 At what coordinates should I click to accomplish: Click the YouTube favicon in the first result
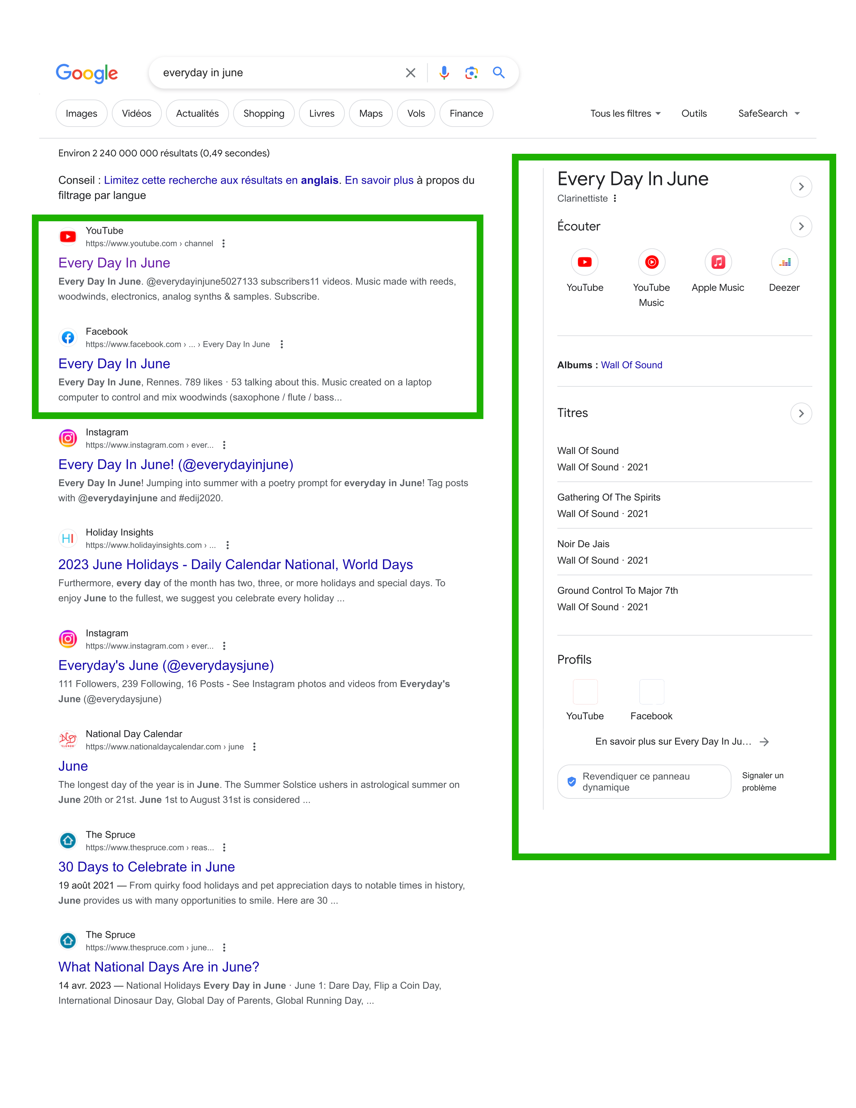tap(68, 237)
